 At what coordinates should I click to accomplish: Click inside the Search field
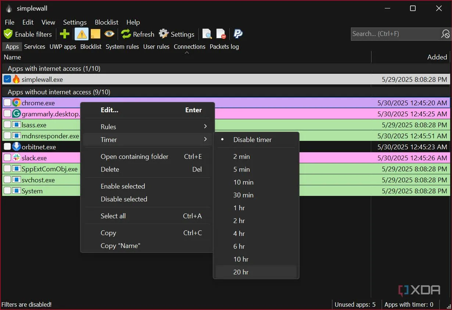pos(395,34)
